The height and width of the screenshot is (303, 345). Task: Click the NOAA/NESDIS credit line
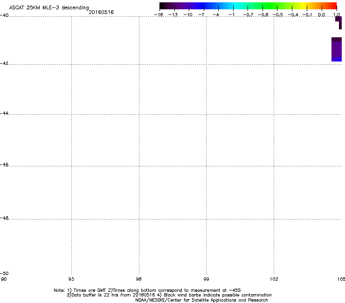tap(201, 300)
